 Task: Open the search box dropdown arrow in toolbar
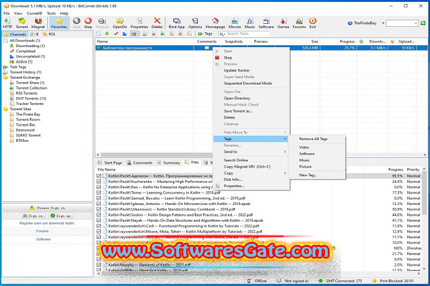[416, 24]
